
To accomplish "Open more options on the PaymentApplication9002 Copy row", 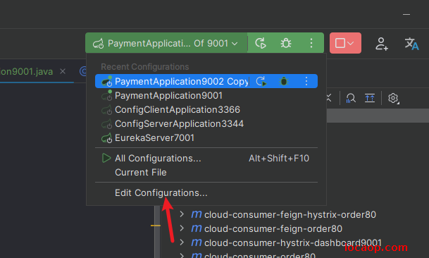I will 306,81.
